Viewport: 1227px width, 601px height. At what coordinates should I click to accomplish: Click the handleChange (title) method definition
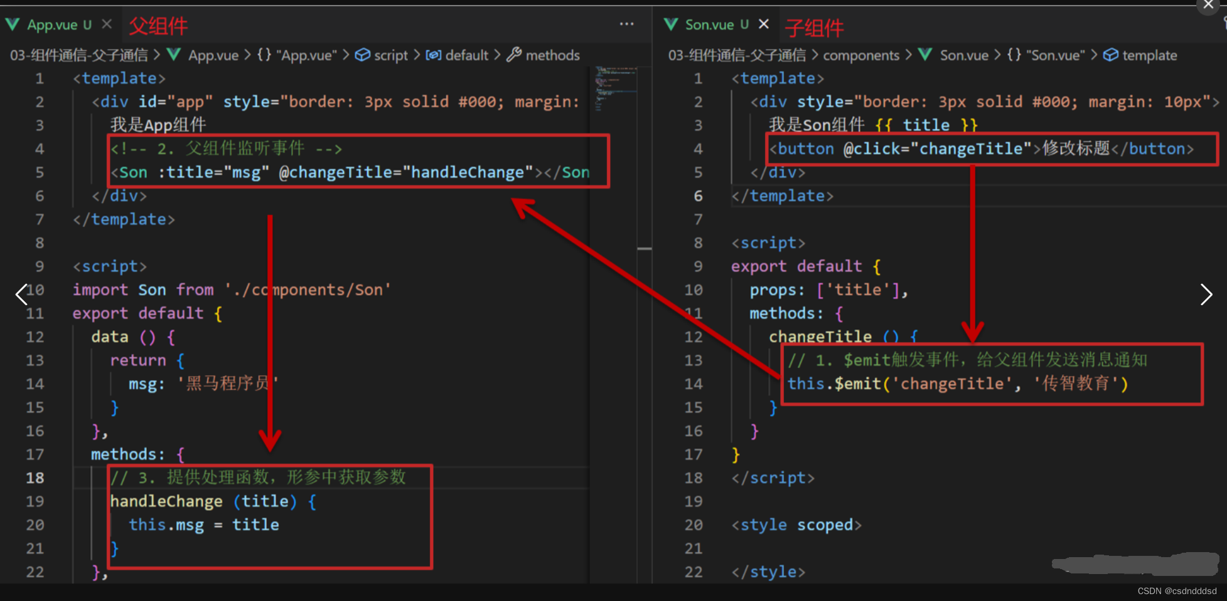(x=213, y=501)
